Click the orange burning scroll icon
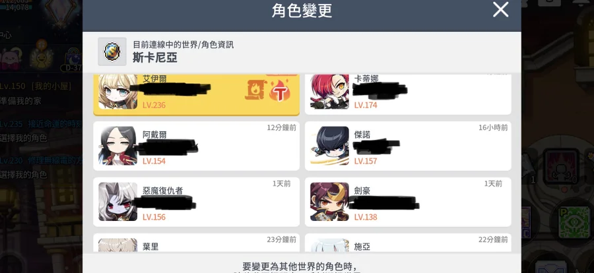The height and width of the screenshot is (273, 594). pos(255,90)
